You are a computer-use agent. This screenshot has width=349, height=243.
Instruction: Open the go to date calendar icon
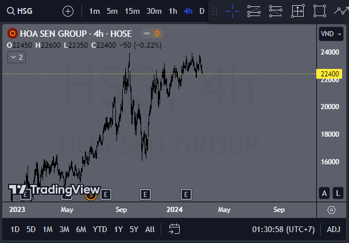[x=174, y=229]
